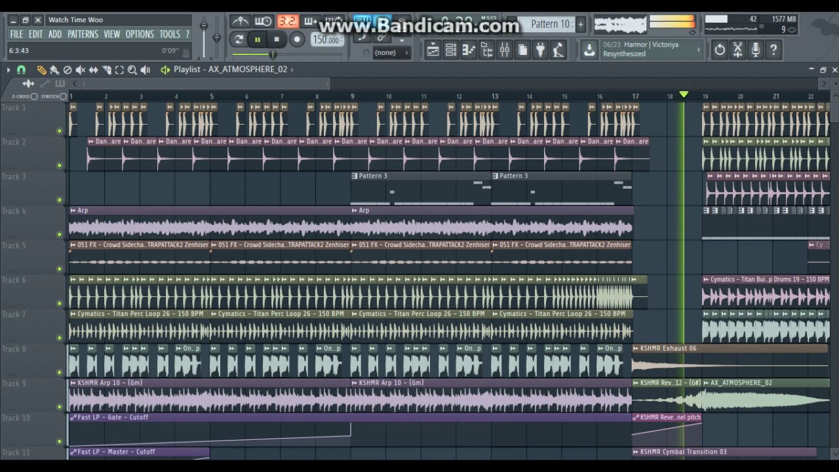
Task: Open the project picker pages icon
Action: pos(522,49)
